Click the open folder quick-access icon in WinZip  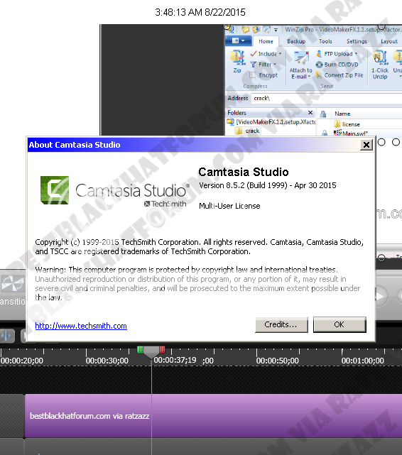[246, 29]
